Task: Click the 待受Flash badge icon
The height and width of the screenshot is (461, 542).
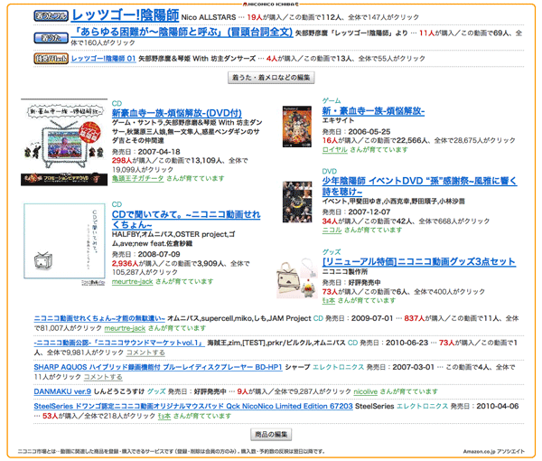Action: (x=51, y=59)
